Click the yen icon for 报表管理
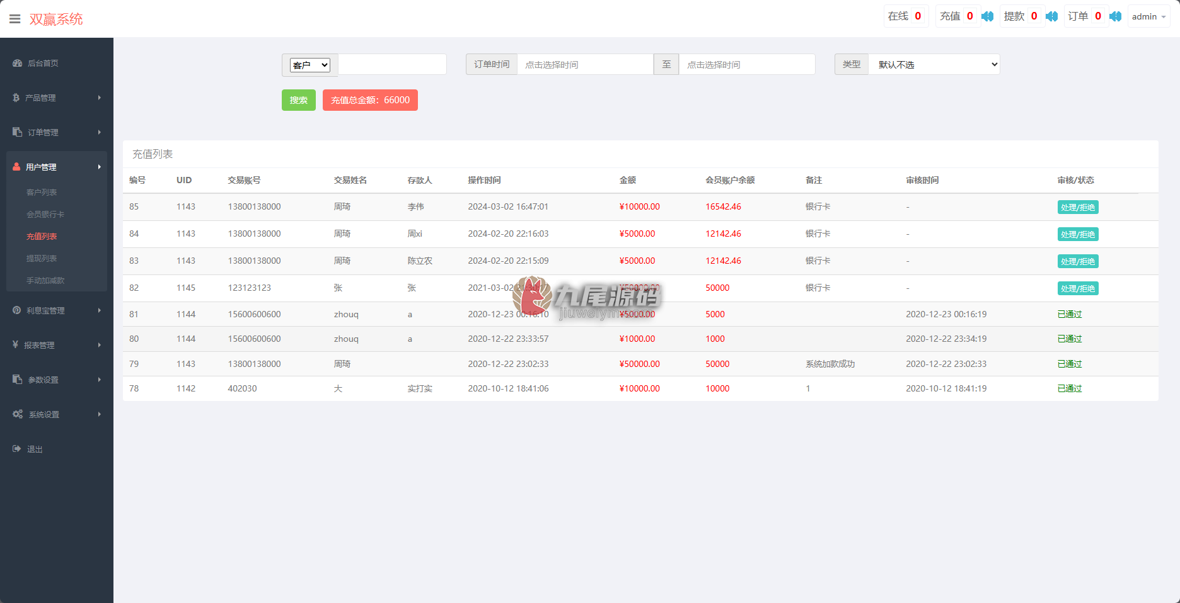 (x=15, y=344)
